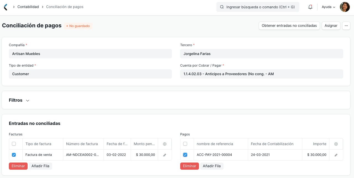Click Añadir Fila under the Facturas table

40,166
